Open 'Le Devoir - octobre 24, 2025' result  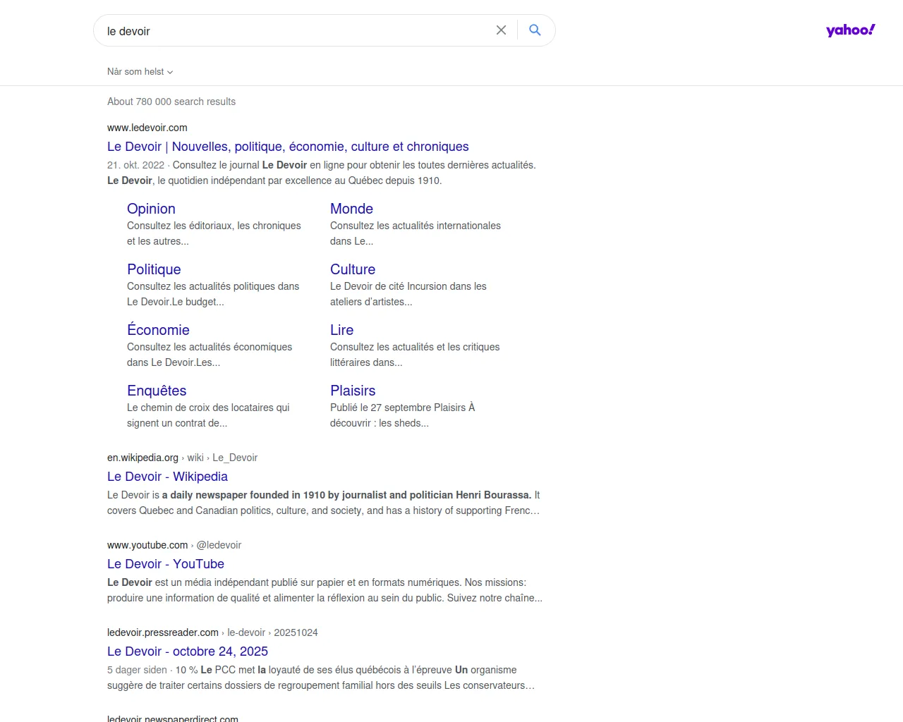tap(188, 651)
